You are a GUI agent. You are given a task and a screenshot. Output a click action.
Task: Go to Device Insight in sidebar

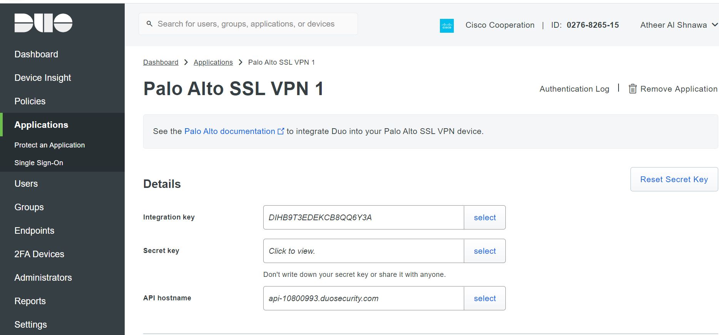(x=43, y=78)
